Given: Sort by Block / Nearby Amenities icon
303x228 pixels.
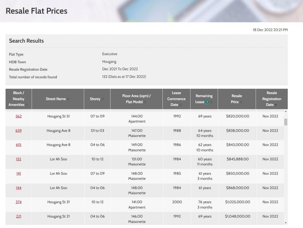Looking at the screenshot, I should (27, 105).
